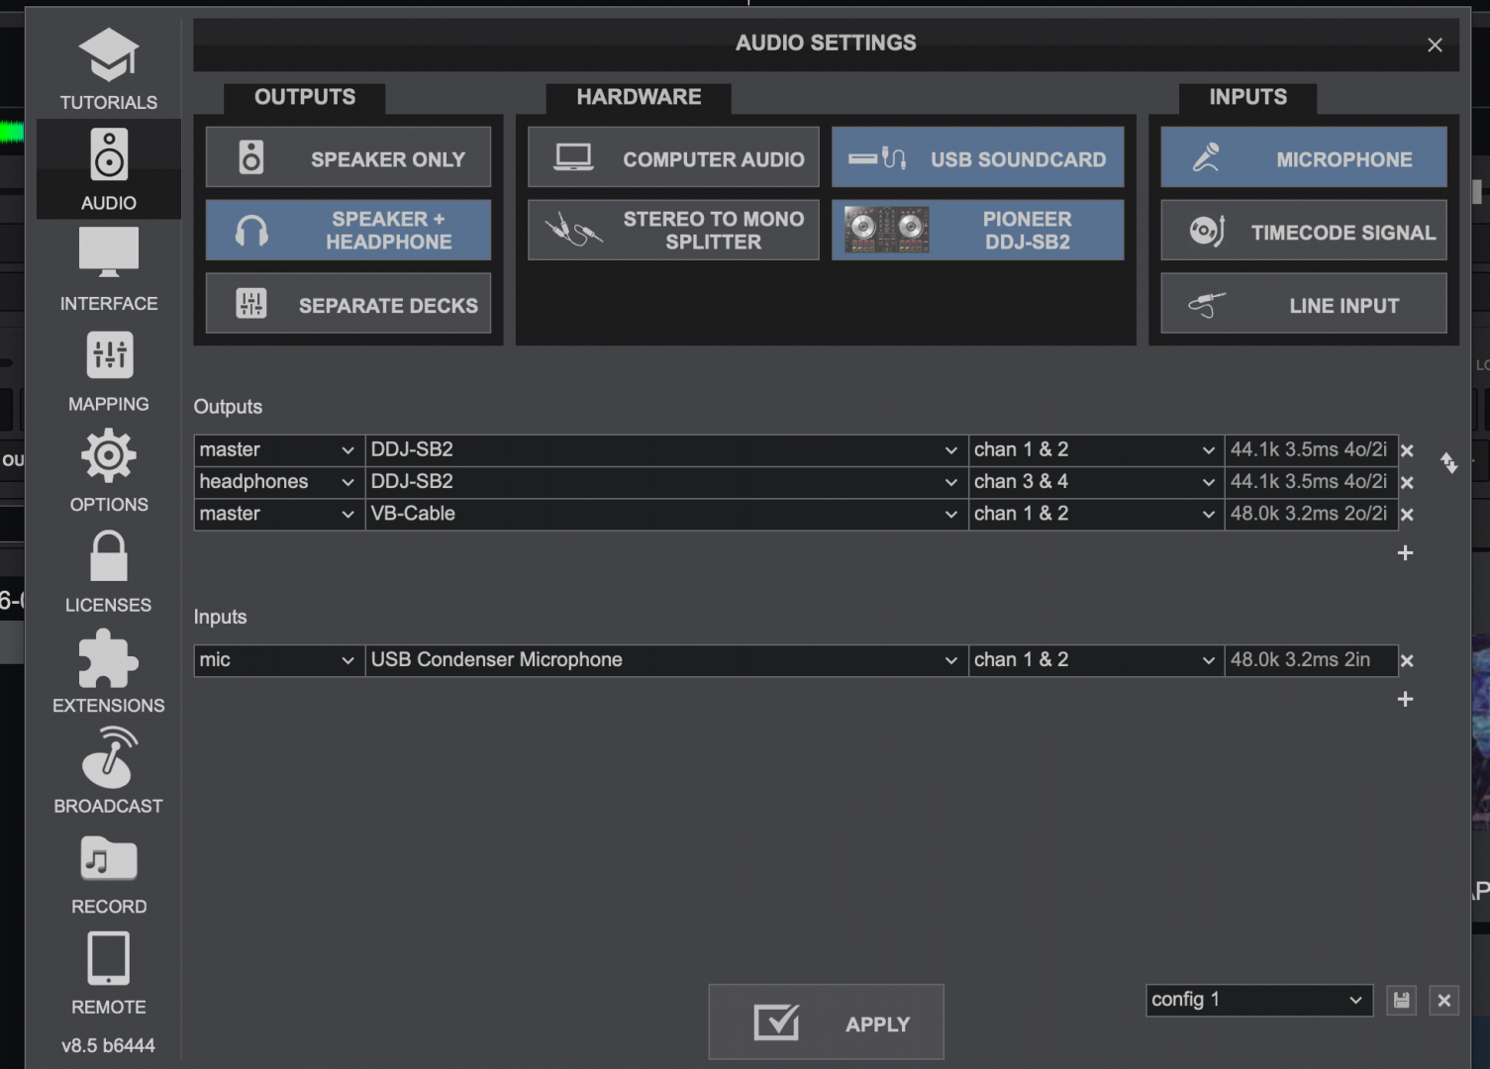
Task: Open the Broadcast section
Action: [x=109, y=772]
